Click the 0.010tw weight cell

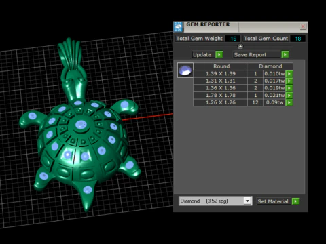click(x=274, y=74)
